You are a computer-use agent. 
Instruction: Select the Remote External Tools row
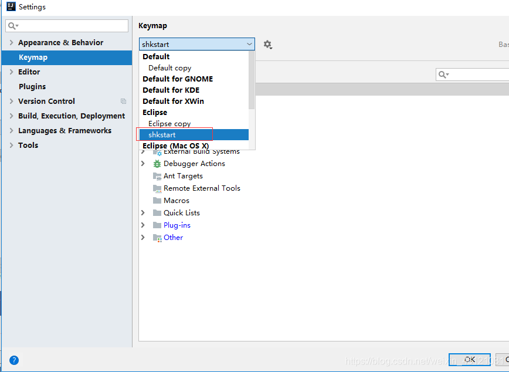202,188
